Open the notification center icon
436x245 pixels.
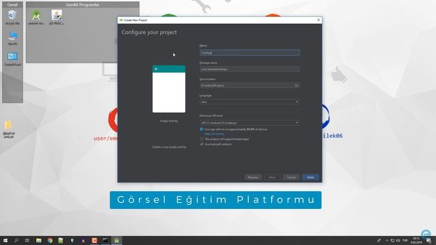point(429,240)
